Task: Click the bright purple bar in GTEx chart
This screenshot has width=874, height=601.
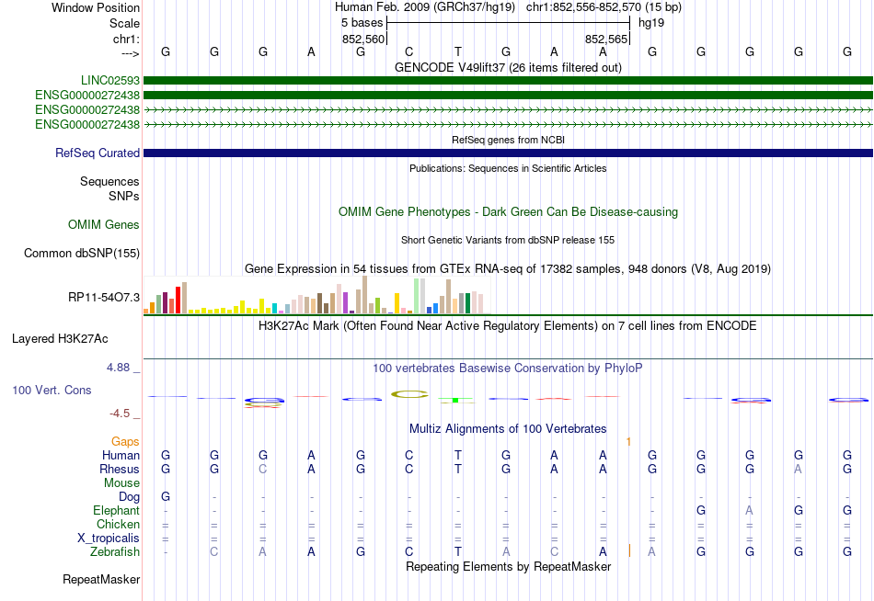Action: [x=346, y=303]
